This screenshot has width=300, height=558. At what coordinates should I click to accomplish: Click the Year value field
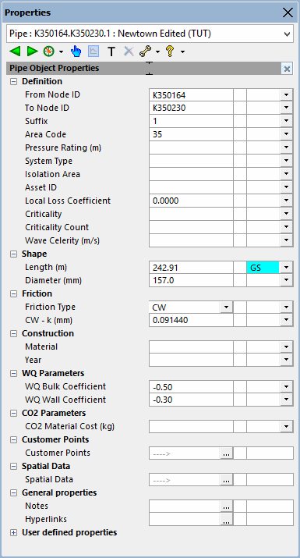coord(191,360)
